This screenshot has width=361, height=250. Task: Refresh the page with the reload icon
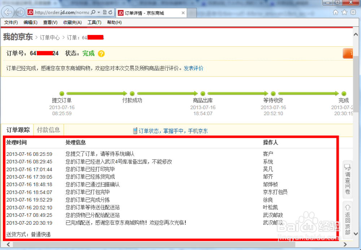click(x=110, y=12)
